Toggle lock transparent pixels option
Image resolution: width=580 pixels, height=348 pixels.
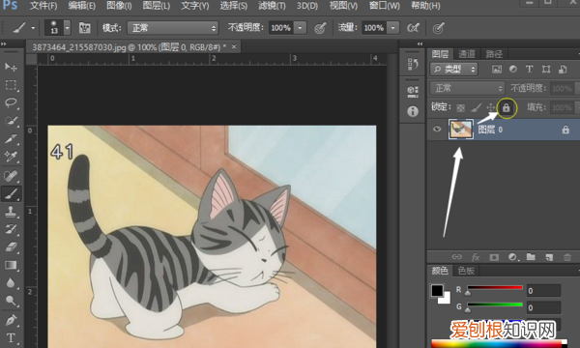point(460,108)
